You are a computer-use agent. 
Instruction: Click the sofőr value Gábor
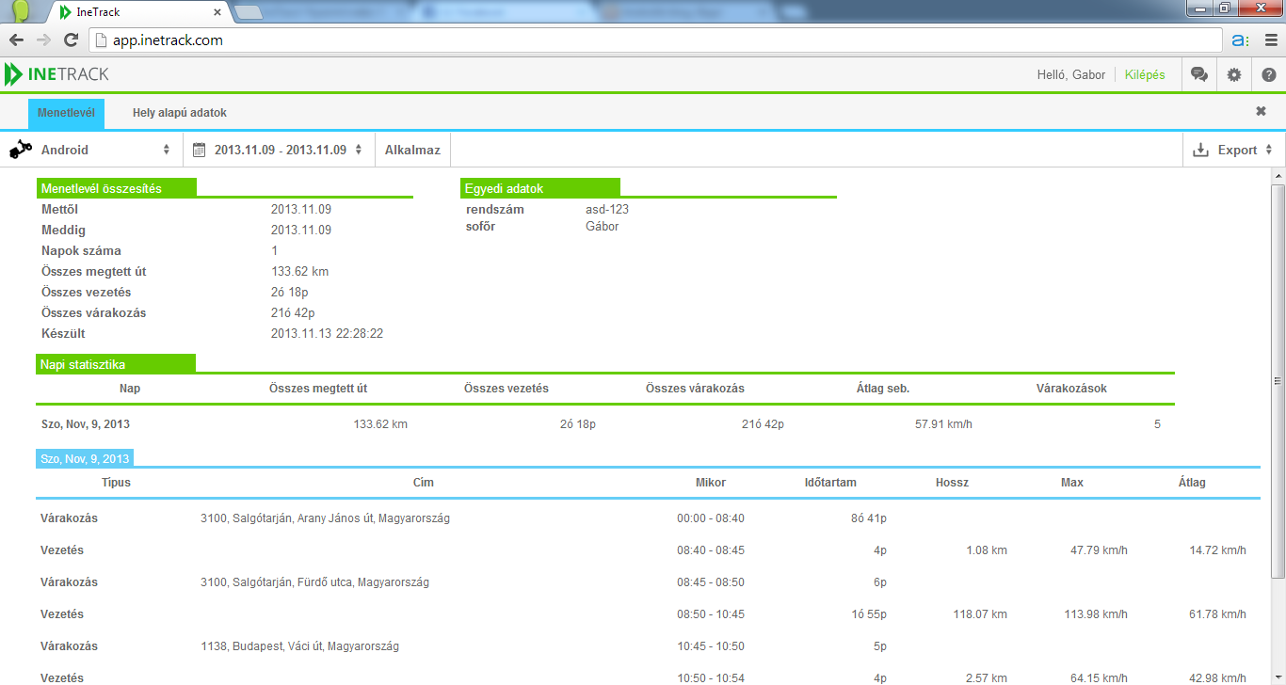tap(603, 227)
